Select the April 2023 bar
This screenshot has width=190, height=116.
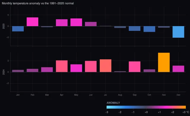tap(62, 23)
